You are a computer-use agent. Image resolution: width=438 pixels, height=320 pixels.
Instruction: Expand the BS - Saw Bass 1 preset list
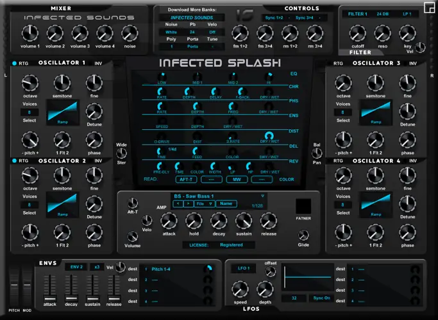[x=262, y=196]
